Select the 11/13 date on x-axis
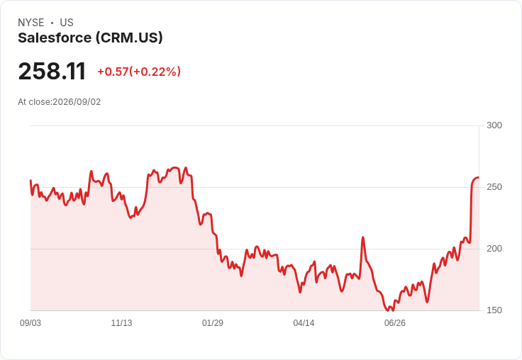Viewport: 522px width, 360px height. point(121,322)
